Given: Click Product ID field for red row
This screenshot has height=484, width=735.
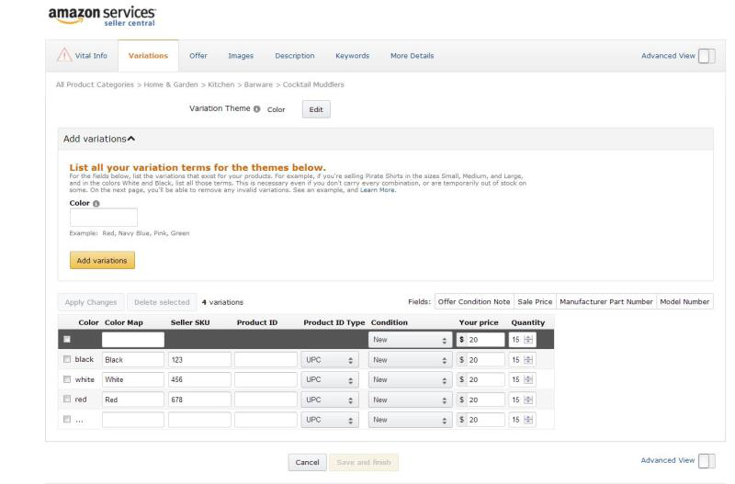Looking at the screenshot, I should [264, 400].
